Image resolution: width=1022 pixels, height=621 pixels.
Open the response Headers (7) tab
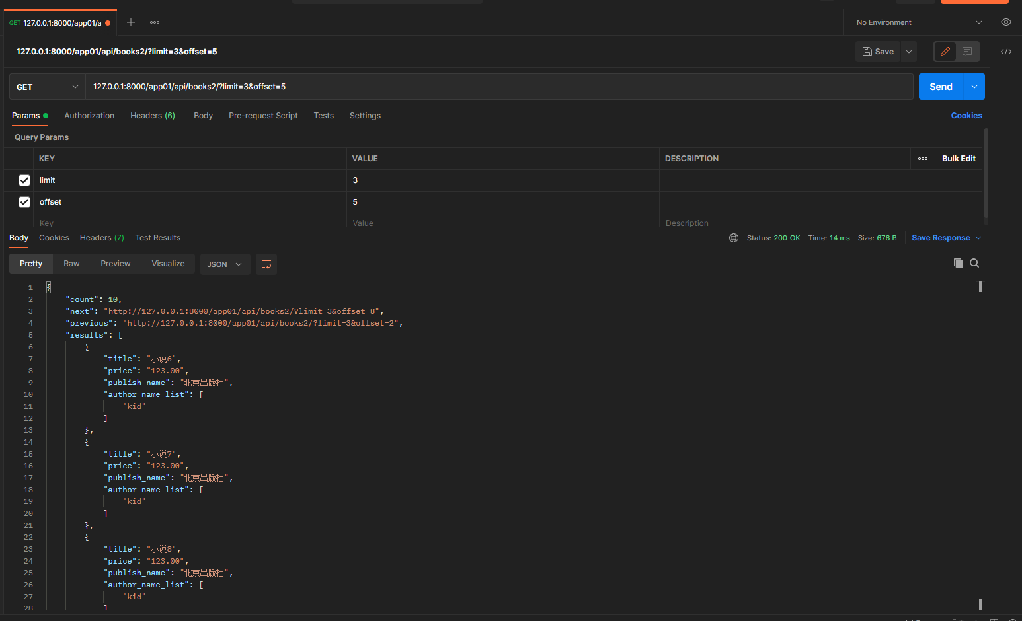tap(102, 238)
